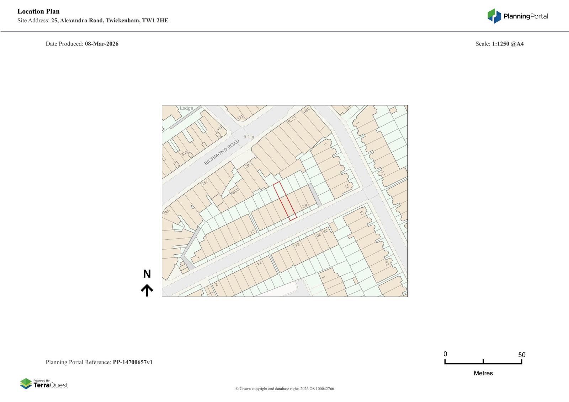
Task: Click the bold letter N above arrow
Action: (x=147, y=274)
